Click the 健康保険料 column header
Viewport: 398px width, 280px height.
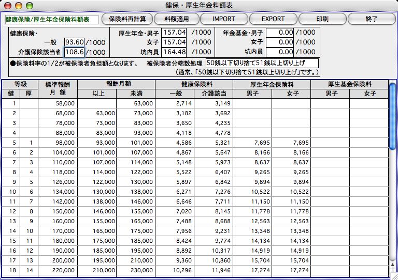point(194,84)
